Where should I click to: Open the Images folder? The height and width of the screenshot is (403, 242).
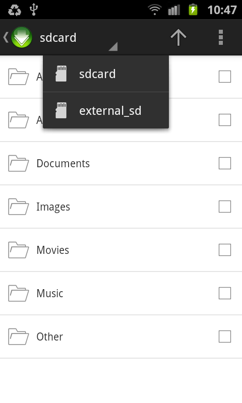(121, 207)
